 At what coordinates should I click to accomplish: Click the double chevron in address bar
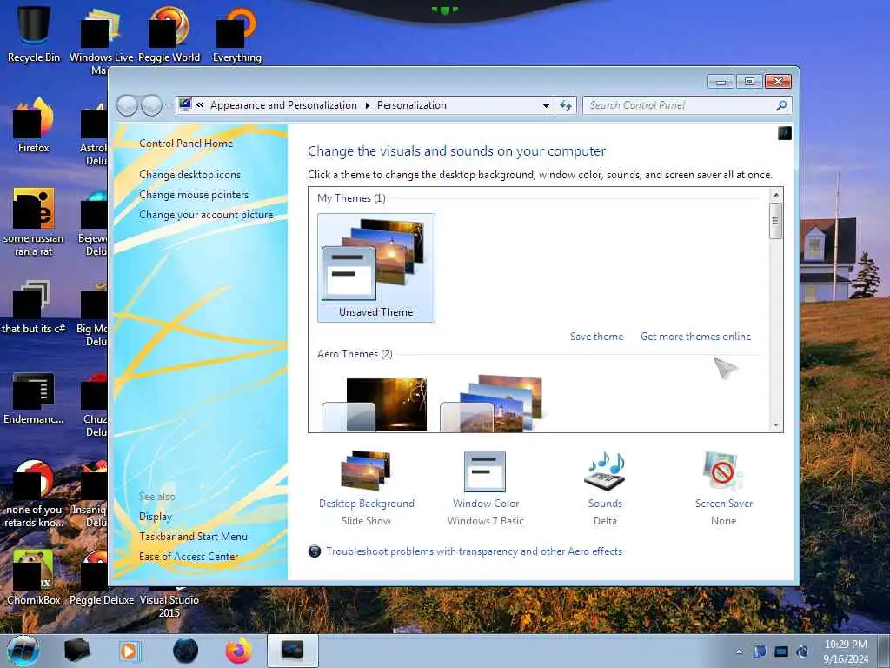201,105
